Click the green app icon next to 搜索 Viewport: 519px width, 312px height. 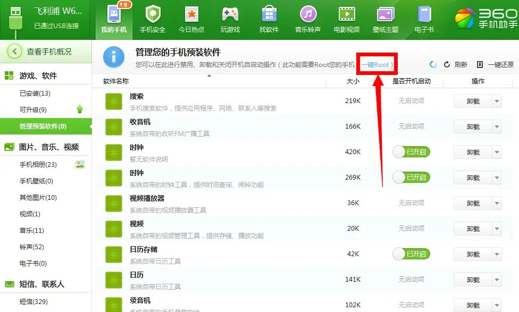(113, 100)
